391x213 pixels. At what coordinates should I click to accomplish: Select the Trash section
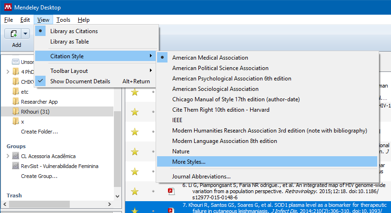[x=14, y=195]
